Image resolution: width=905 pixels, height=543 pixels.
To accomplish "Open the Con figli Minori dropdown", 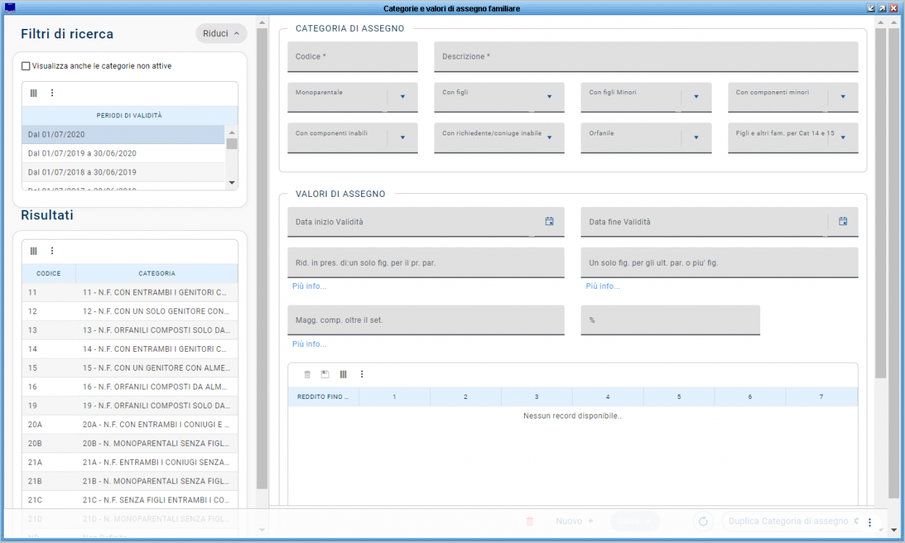I will (696, 96).
